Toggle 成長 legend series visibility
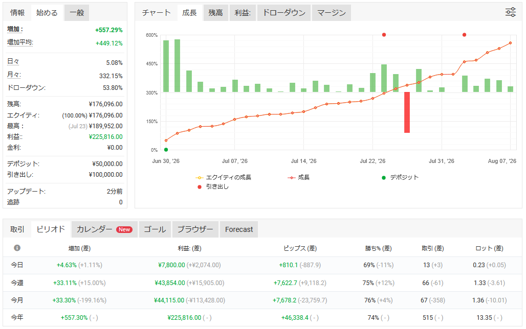This screenshot has height=329, width=526. 298,178
